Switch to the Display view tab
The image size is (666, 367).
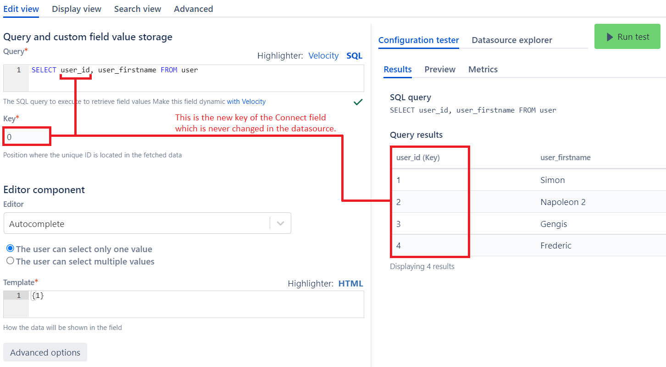[x=77, y=9]
